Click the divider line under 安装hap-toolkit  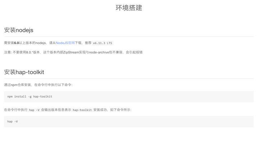129,78
